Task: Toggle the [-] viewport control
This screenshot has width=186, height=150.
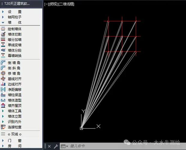Action: pyautogui.click(x=46, y=4)
